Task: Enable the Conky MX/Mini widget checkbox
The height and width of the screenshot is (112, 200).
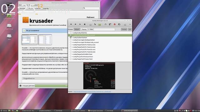Action: click(x=71, y=33)
